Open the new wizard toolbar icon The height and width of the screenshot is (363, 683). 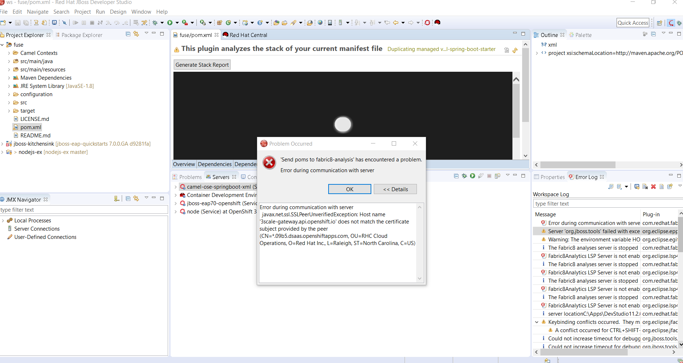pyautogui.click(x=3, y=23)
